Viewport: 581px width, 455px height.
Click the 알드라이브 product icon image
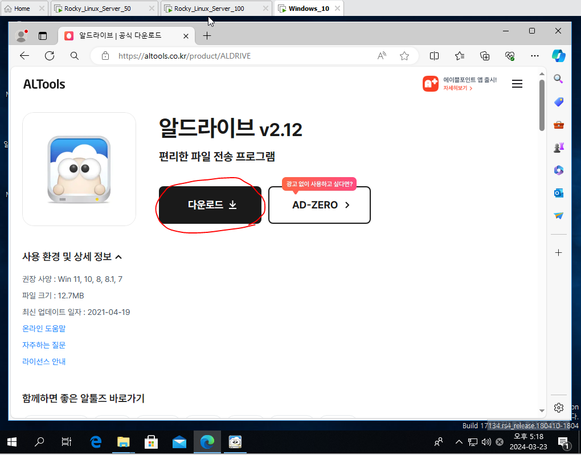79,169
